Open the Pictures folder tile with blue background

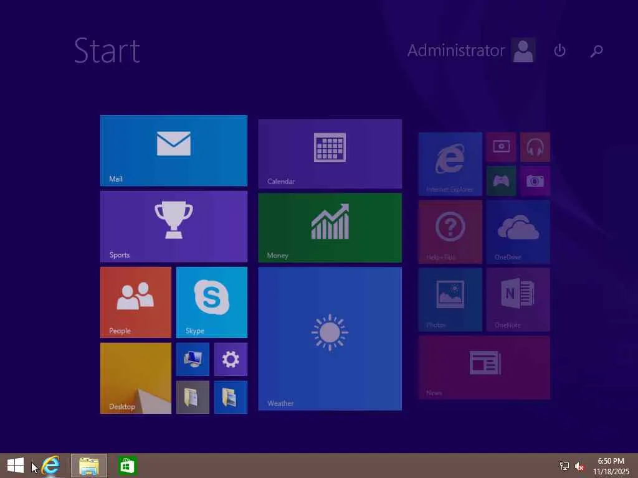click(231, 398)
